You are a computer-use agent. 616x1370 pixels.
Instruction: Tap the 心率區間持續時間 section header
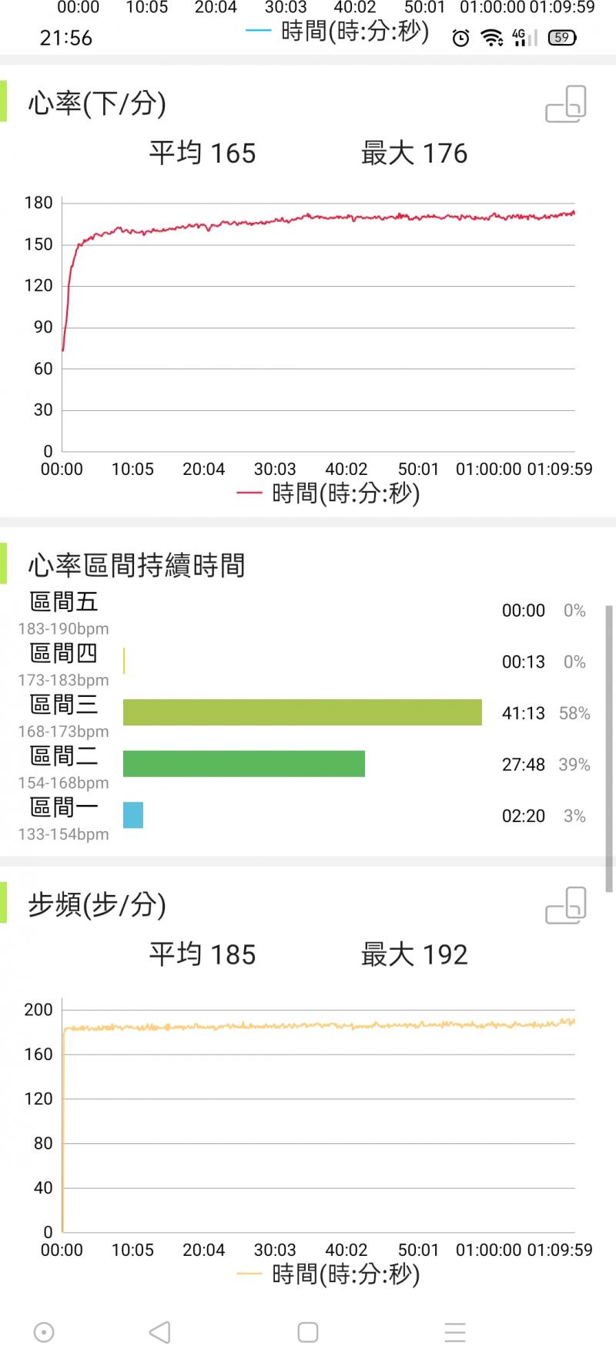(136, 566)
